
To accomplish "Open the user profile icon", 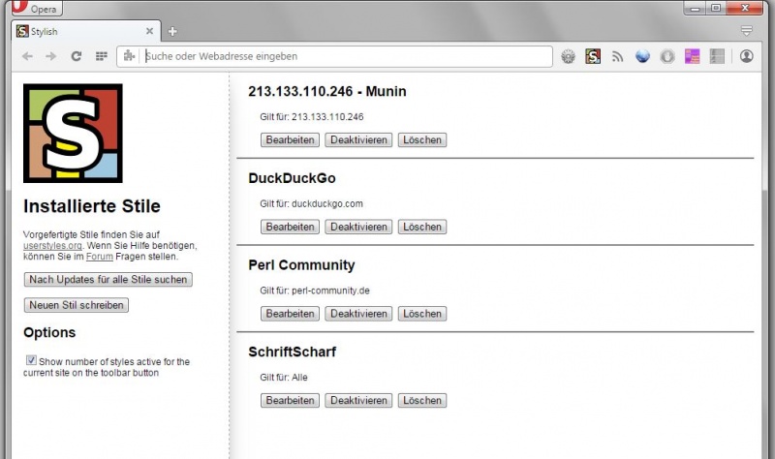I will coord(746,56).
